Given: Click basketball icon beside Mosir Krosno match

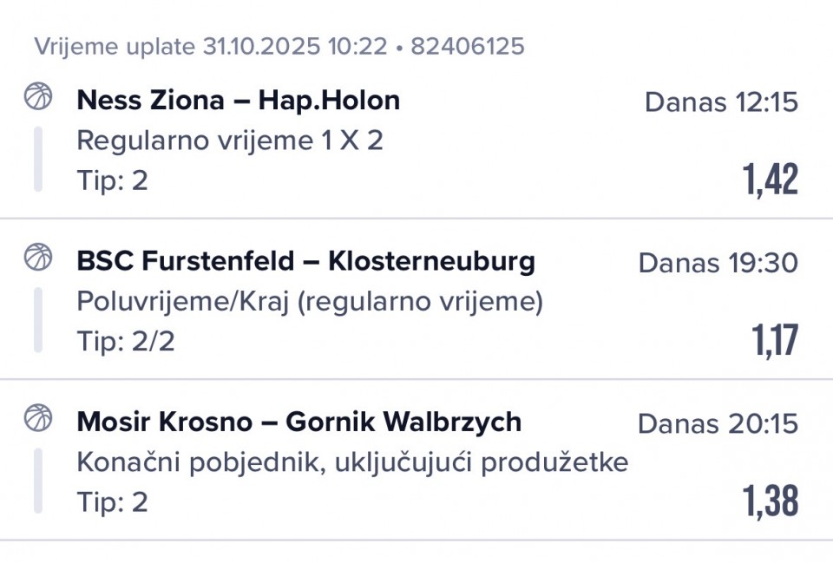Looking at the screenshot, I should [x=38, y=417].
